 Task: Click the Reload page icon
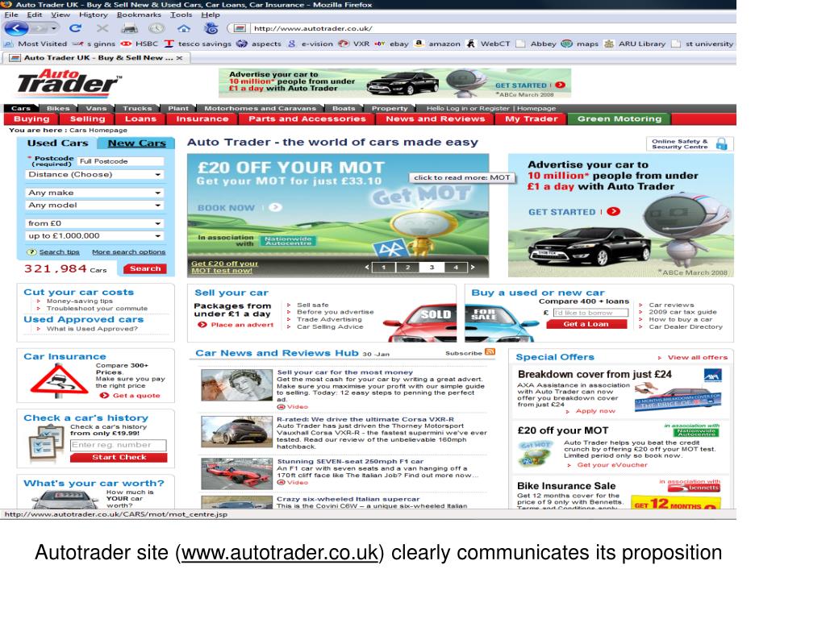(x=75, y=28)
